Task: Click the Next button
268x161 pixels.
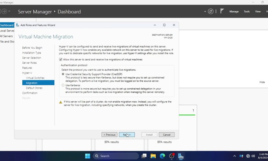Action: (127, 135)
